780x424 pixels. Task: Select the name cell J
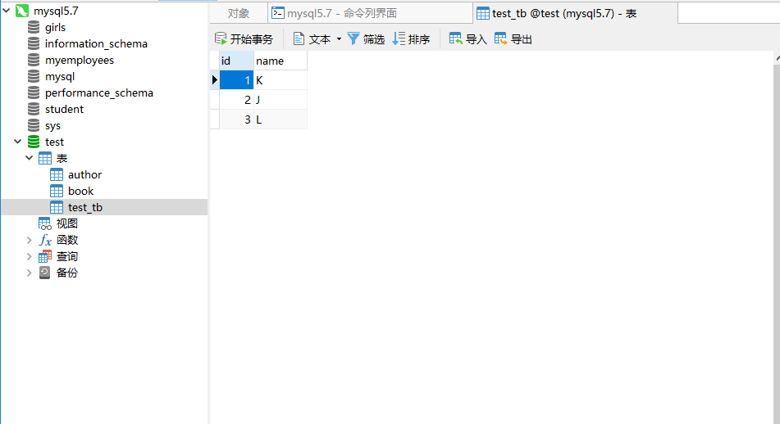click(x=280, y=100)
